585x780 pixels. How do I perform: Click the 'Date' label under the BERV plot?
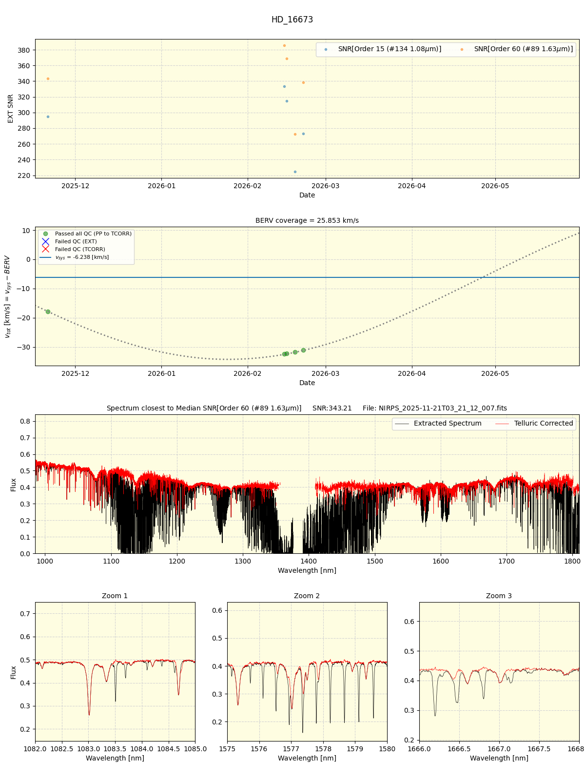pyautogui.click(x=307, y=383)
